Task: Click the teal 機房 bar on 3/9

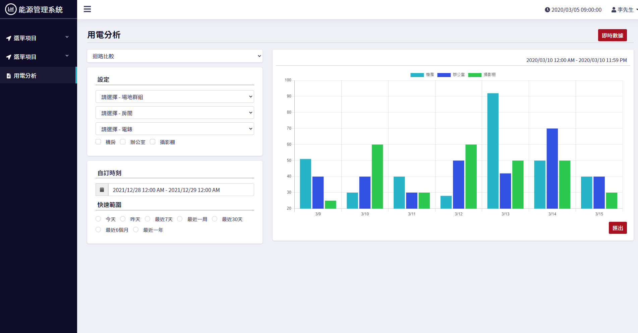Action: coord(305,184)
